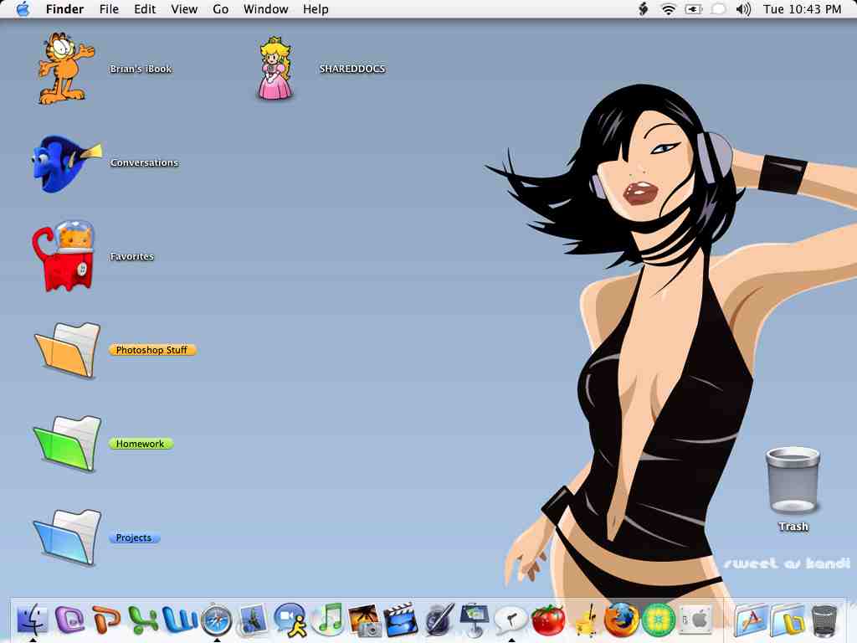Open the volume speaker menu bar icon
This screenshot has width=857, height=643.
coord(743,9)
